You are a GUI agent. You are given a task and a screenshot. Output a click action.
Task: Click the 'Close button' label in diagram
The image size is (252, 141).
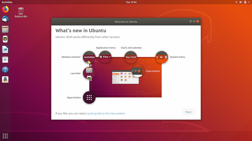point(153,71)
